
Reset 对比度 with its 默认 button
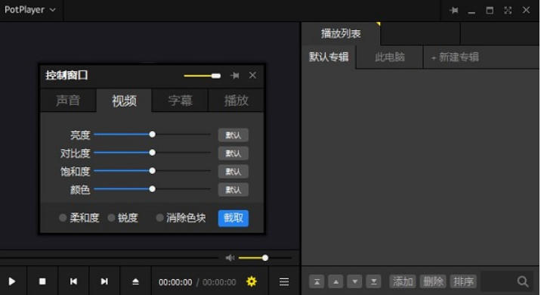[x=233, y=154]
